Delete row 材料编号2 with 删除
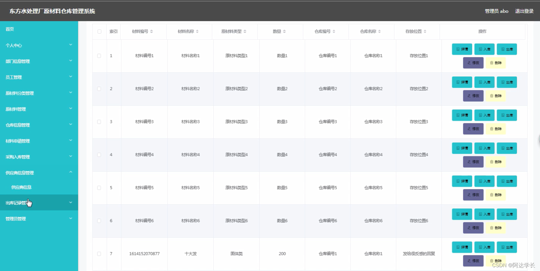Screen dimensions: 540x271 pos(496,96)
